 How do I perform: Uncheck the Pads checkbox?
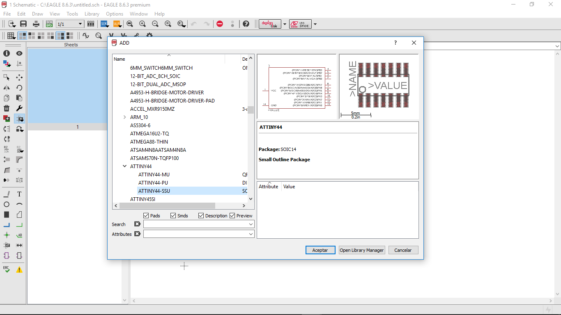tap(146, 216)
